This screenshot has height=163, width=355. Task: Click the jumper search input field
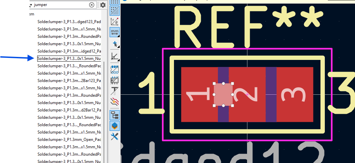pyautogui.click(x=61, y=5)
